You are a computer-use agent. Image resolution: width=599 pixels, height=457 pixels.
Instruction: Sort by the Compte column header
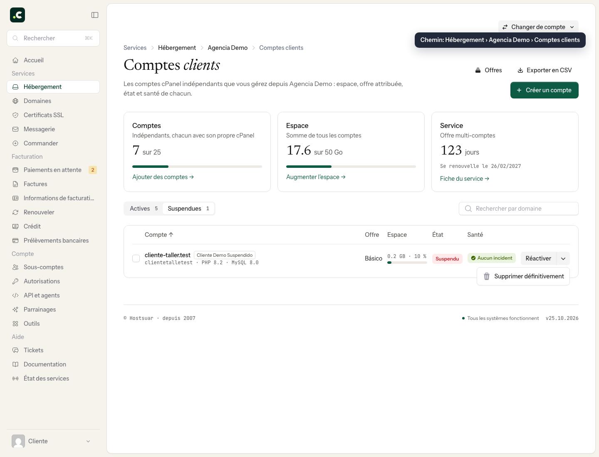[159, 235]
